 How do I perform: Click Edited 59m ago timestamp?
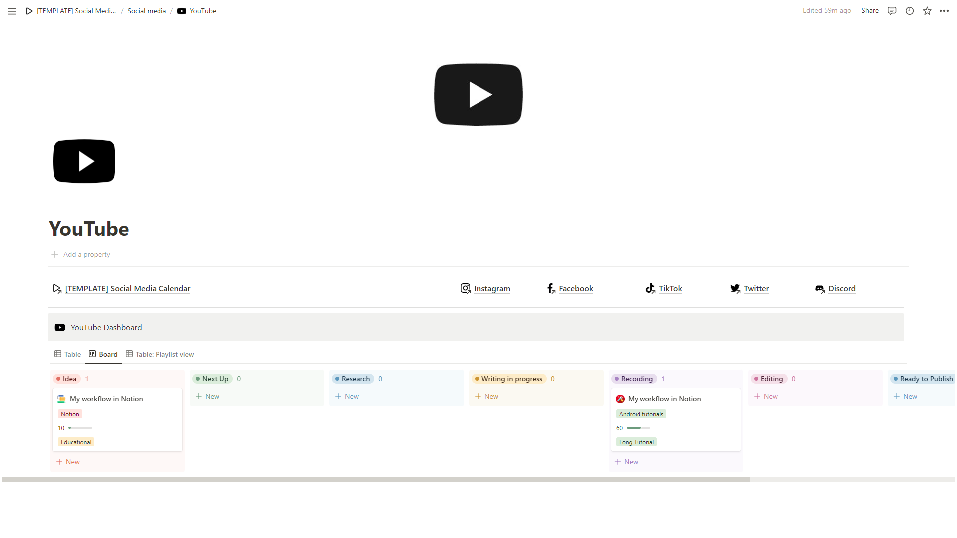coord(827,11)
